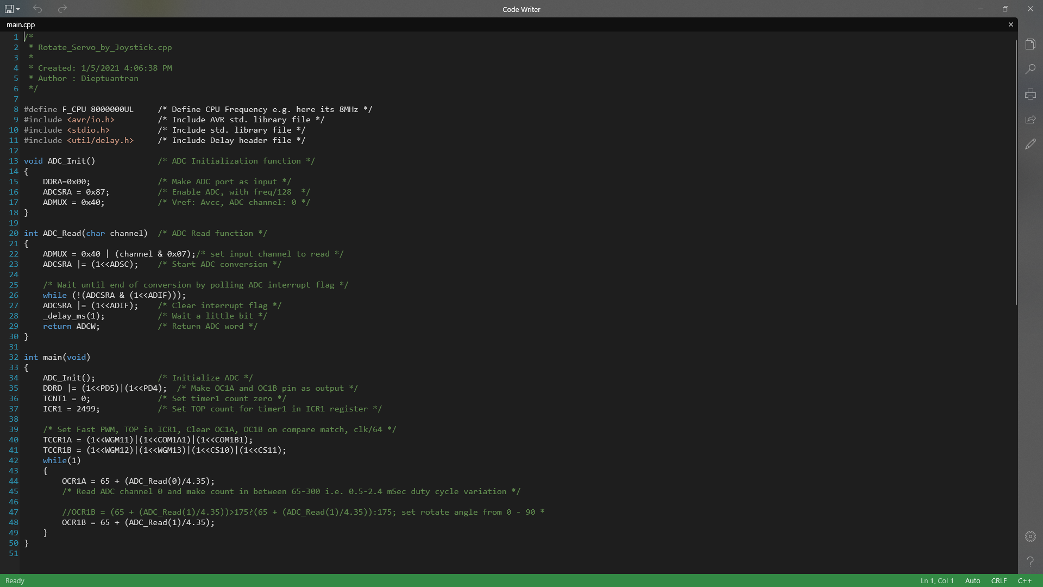Screen dimensions: 1043x587
Task: Click on 'OCR1B = 65 + (ADC_Read(1)/4.35);' line
Action: 139,522
